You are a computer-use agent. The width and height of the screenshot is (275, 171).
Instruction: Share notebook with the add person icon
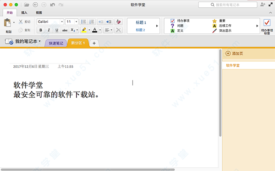point(263,5)
